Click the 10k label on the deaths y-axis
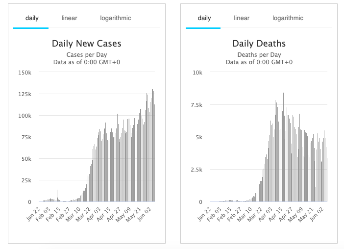The image size is (344, 249). (x=197, y=73)
